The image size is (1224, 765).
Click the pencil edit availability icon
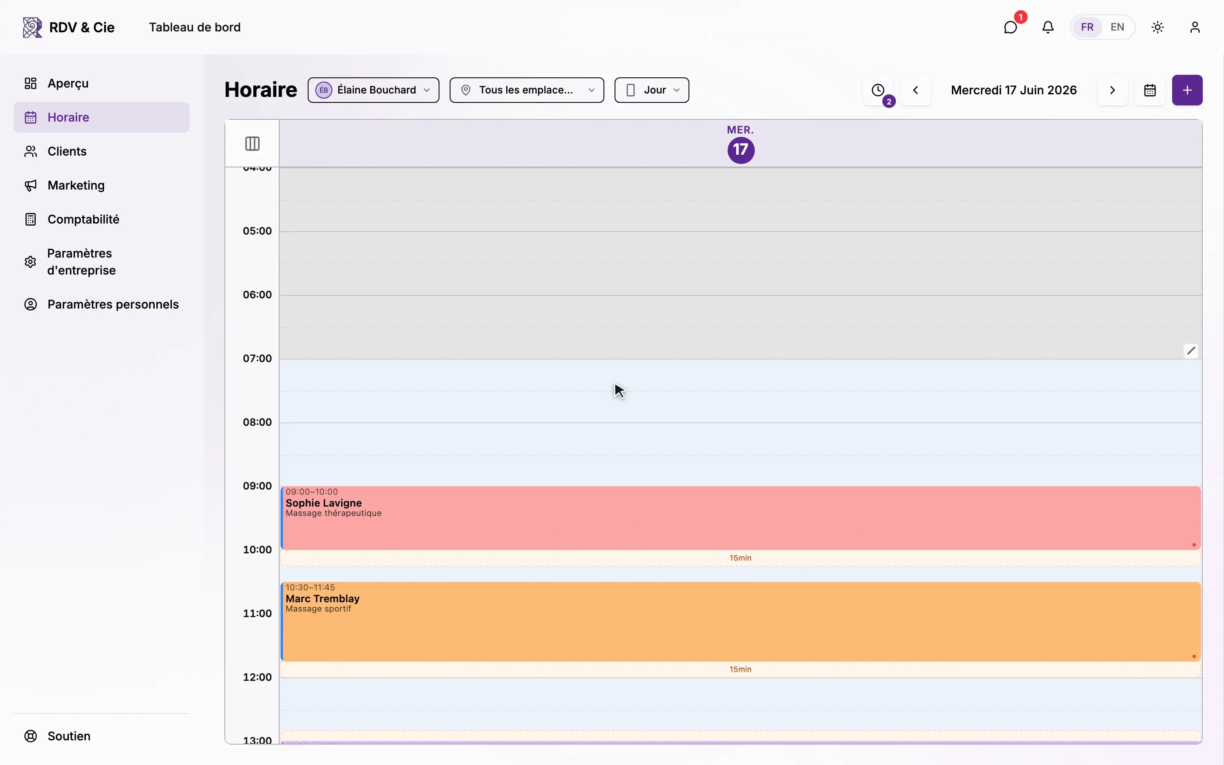point(1191,351)
